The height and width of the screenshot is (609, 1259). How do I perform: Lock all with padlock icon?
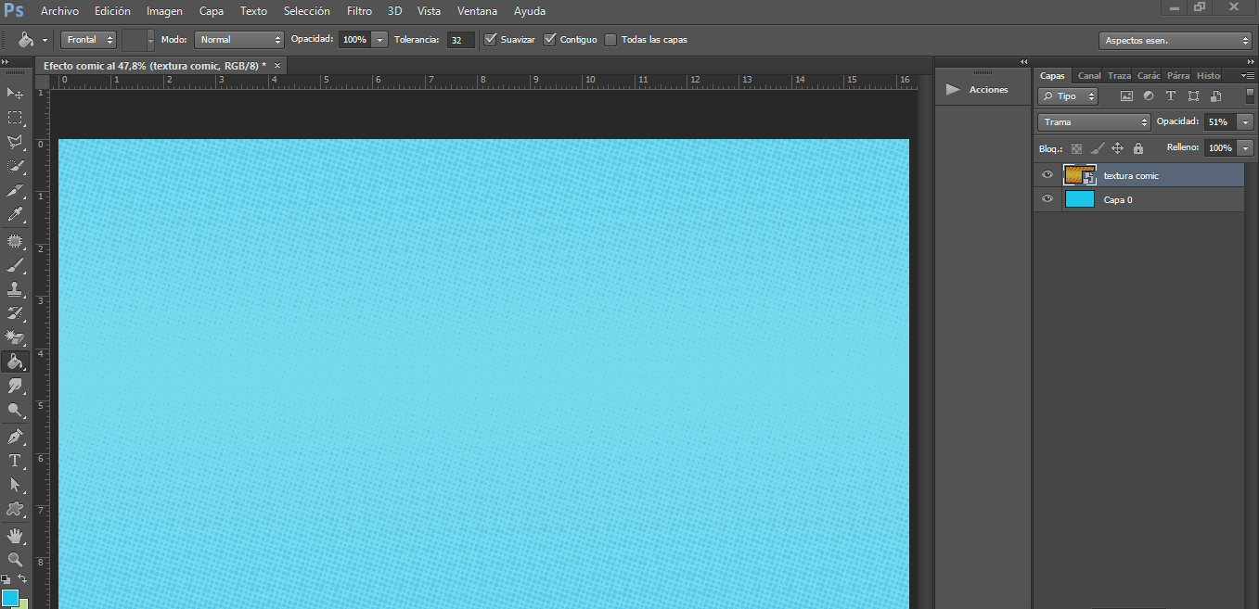[1138, 148]
